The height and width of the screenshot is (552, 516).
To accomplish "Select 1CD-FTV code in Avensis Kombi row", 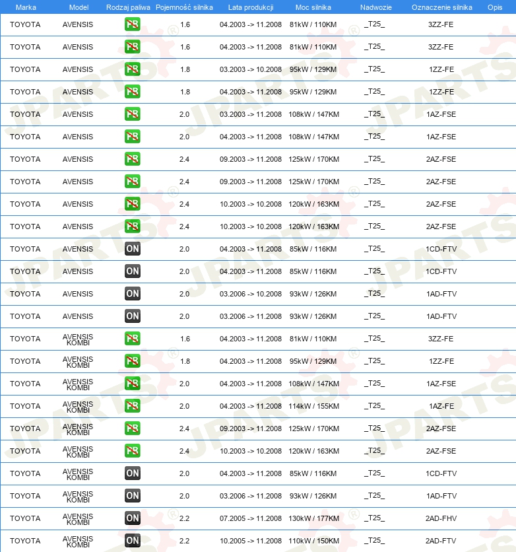I will [x=441, y=474].
